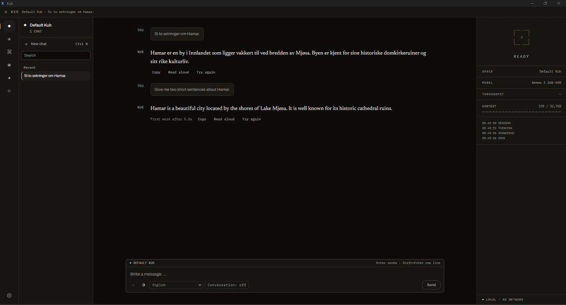Viewport: 566px width, 305px height.
Task: Click the plus attach icon in composer
Action: tap(133, 285)
